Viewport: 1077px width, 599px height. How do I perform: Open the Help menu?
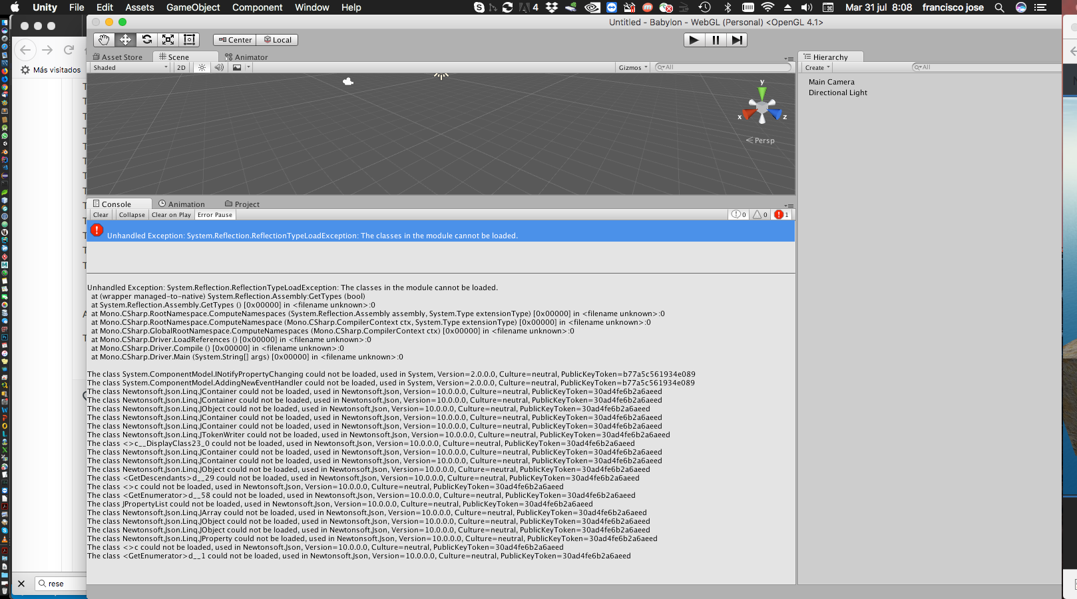click(351, 7)
